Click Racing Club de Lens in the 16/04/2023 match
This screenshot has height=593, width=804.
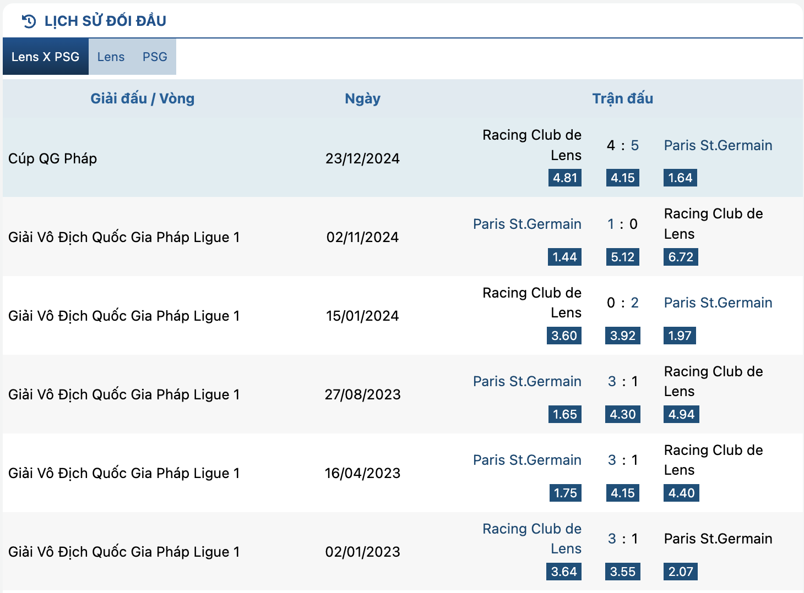coord(714,460)
